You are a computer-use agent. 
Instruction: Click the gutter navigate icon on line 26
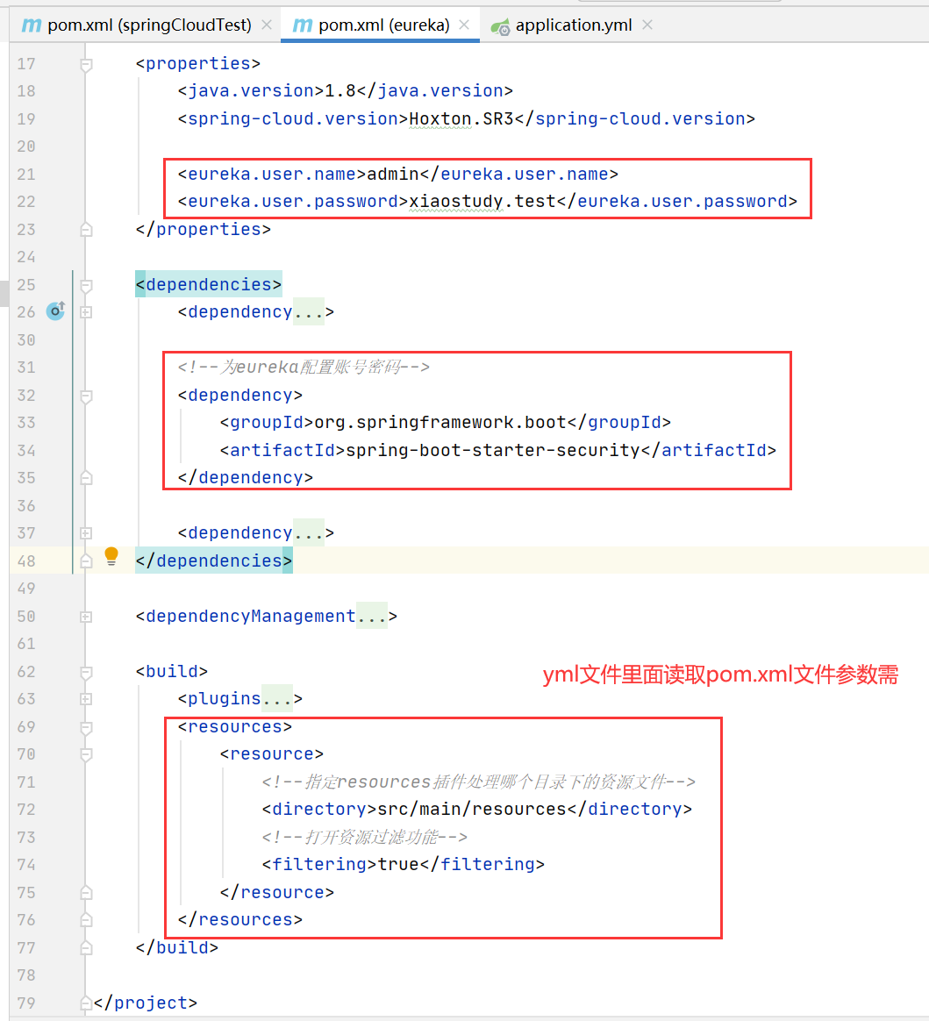(x=56, y=311)
